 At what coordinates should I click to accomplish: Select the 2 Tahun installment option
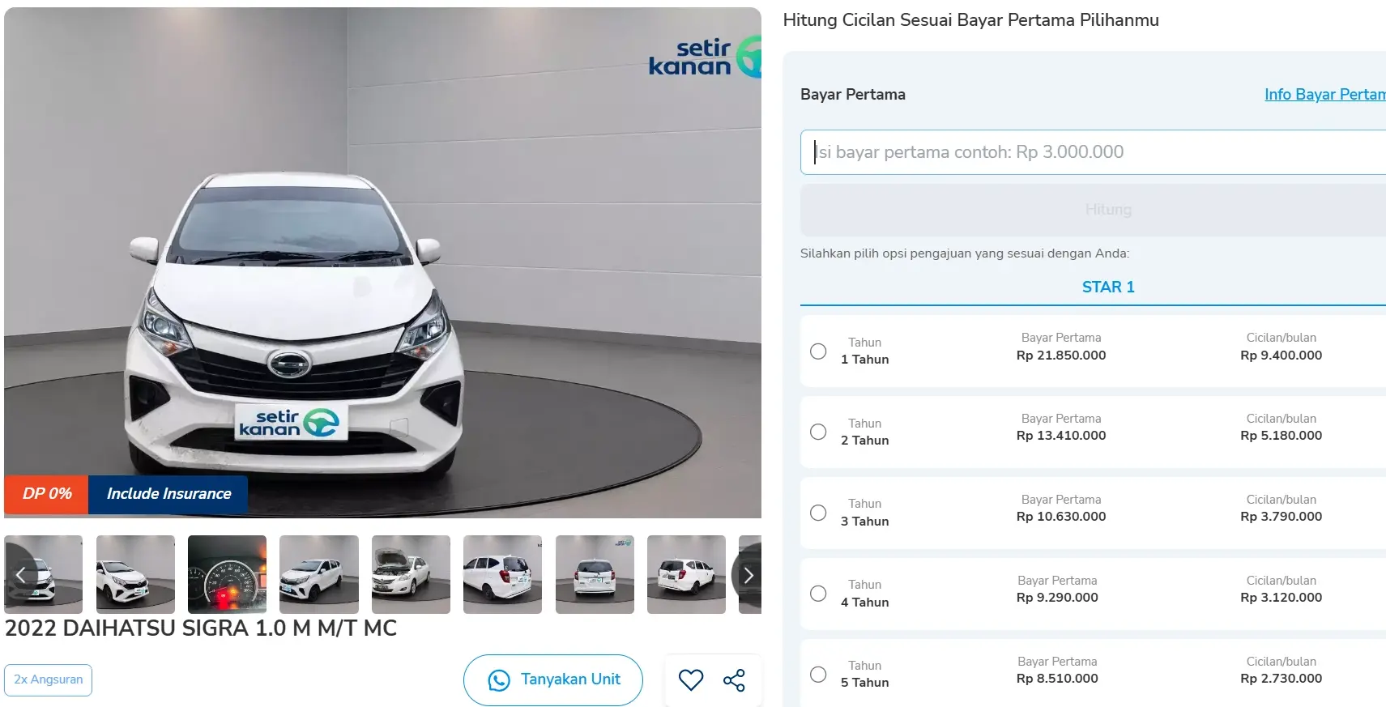(818, 432)
